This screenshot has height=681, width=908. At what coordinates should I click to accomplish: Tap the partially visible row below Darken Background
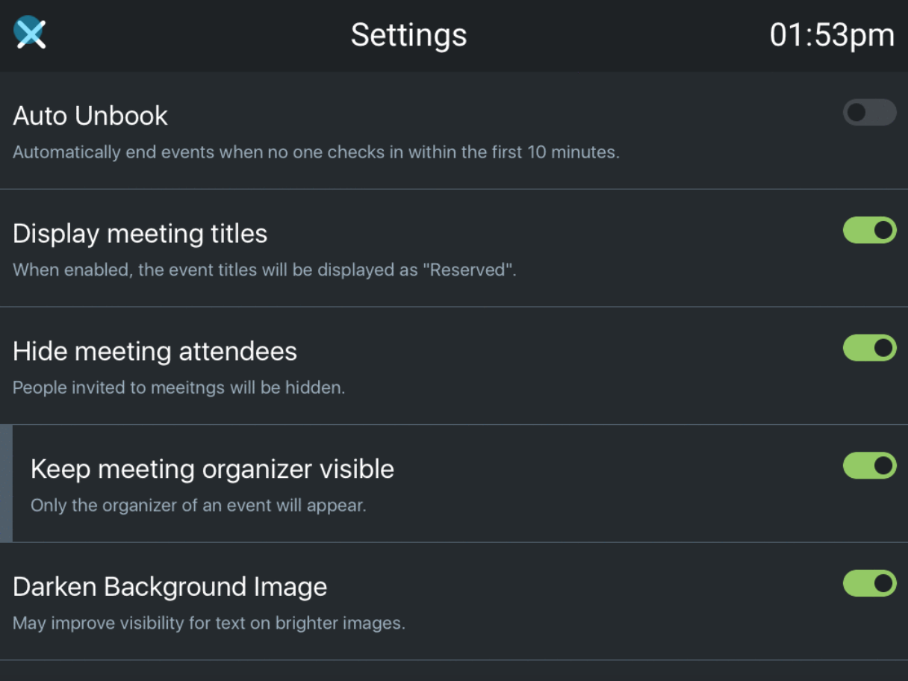[454, 671]
